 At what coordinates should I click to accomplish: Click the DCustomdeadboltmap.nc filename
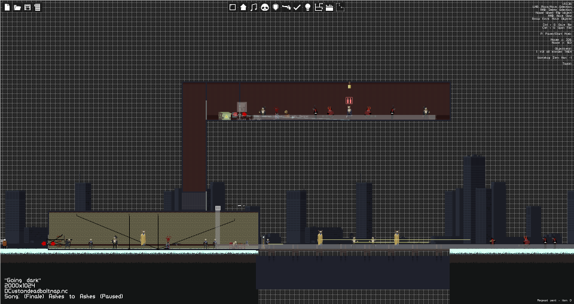(x=36, y=291)
